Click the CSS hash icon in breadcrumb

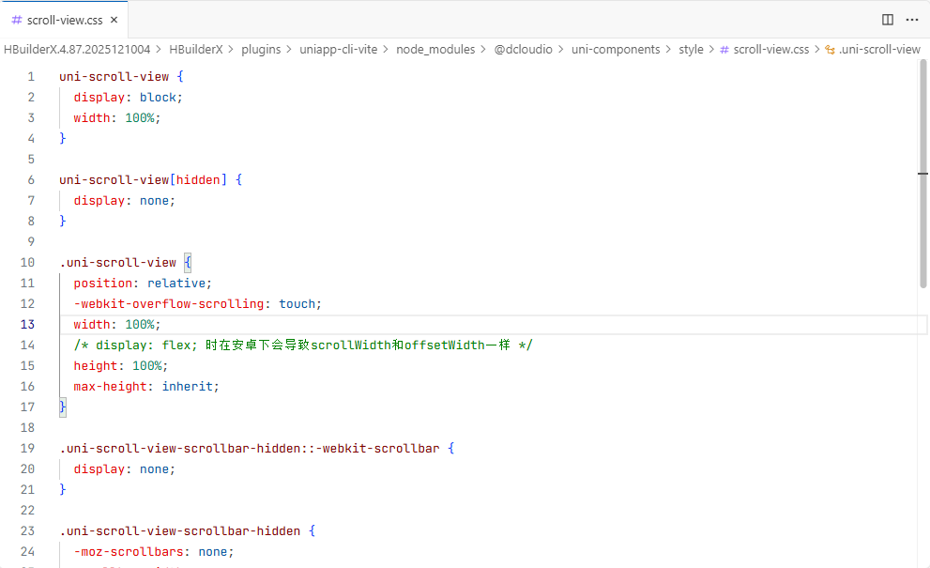click(724, 50)
